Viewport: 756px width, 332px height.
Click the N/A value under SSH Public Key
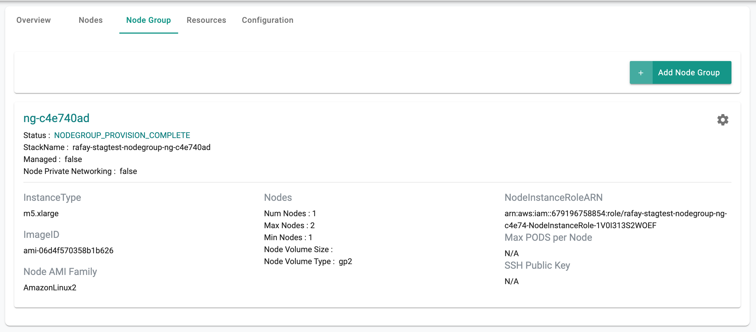coord(512,281)
